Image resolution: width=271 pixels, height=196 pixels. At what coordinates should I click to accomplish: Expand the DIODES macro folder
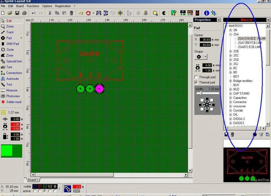pyautogui.click(x=230, y=123)
